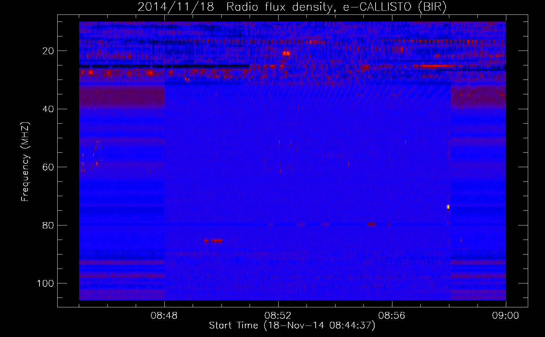545x337 pixels.
Task: Click the "Start Time (18-Nov-14 08:44:37)" label
Action: tap(292, 326)
